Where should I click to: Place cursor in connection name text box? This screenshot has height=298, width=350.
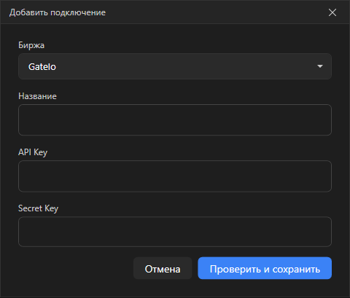175,119
